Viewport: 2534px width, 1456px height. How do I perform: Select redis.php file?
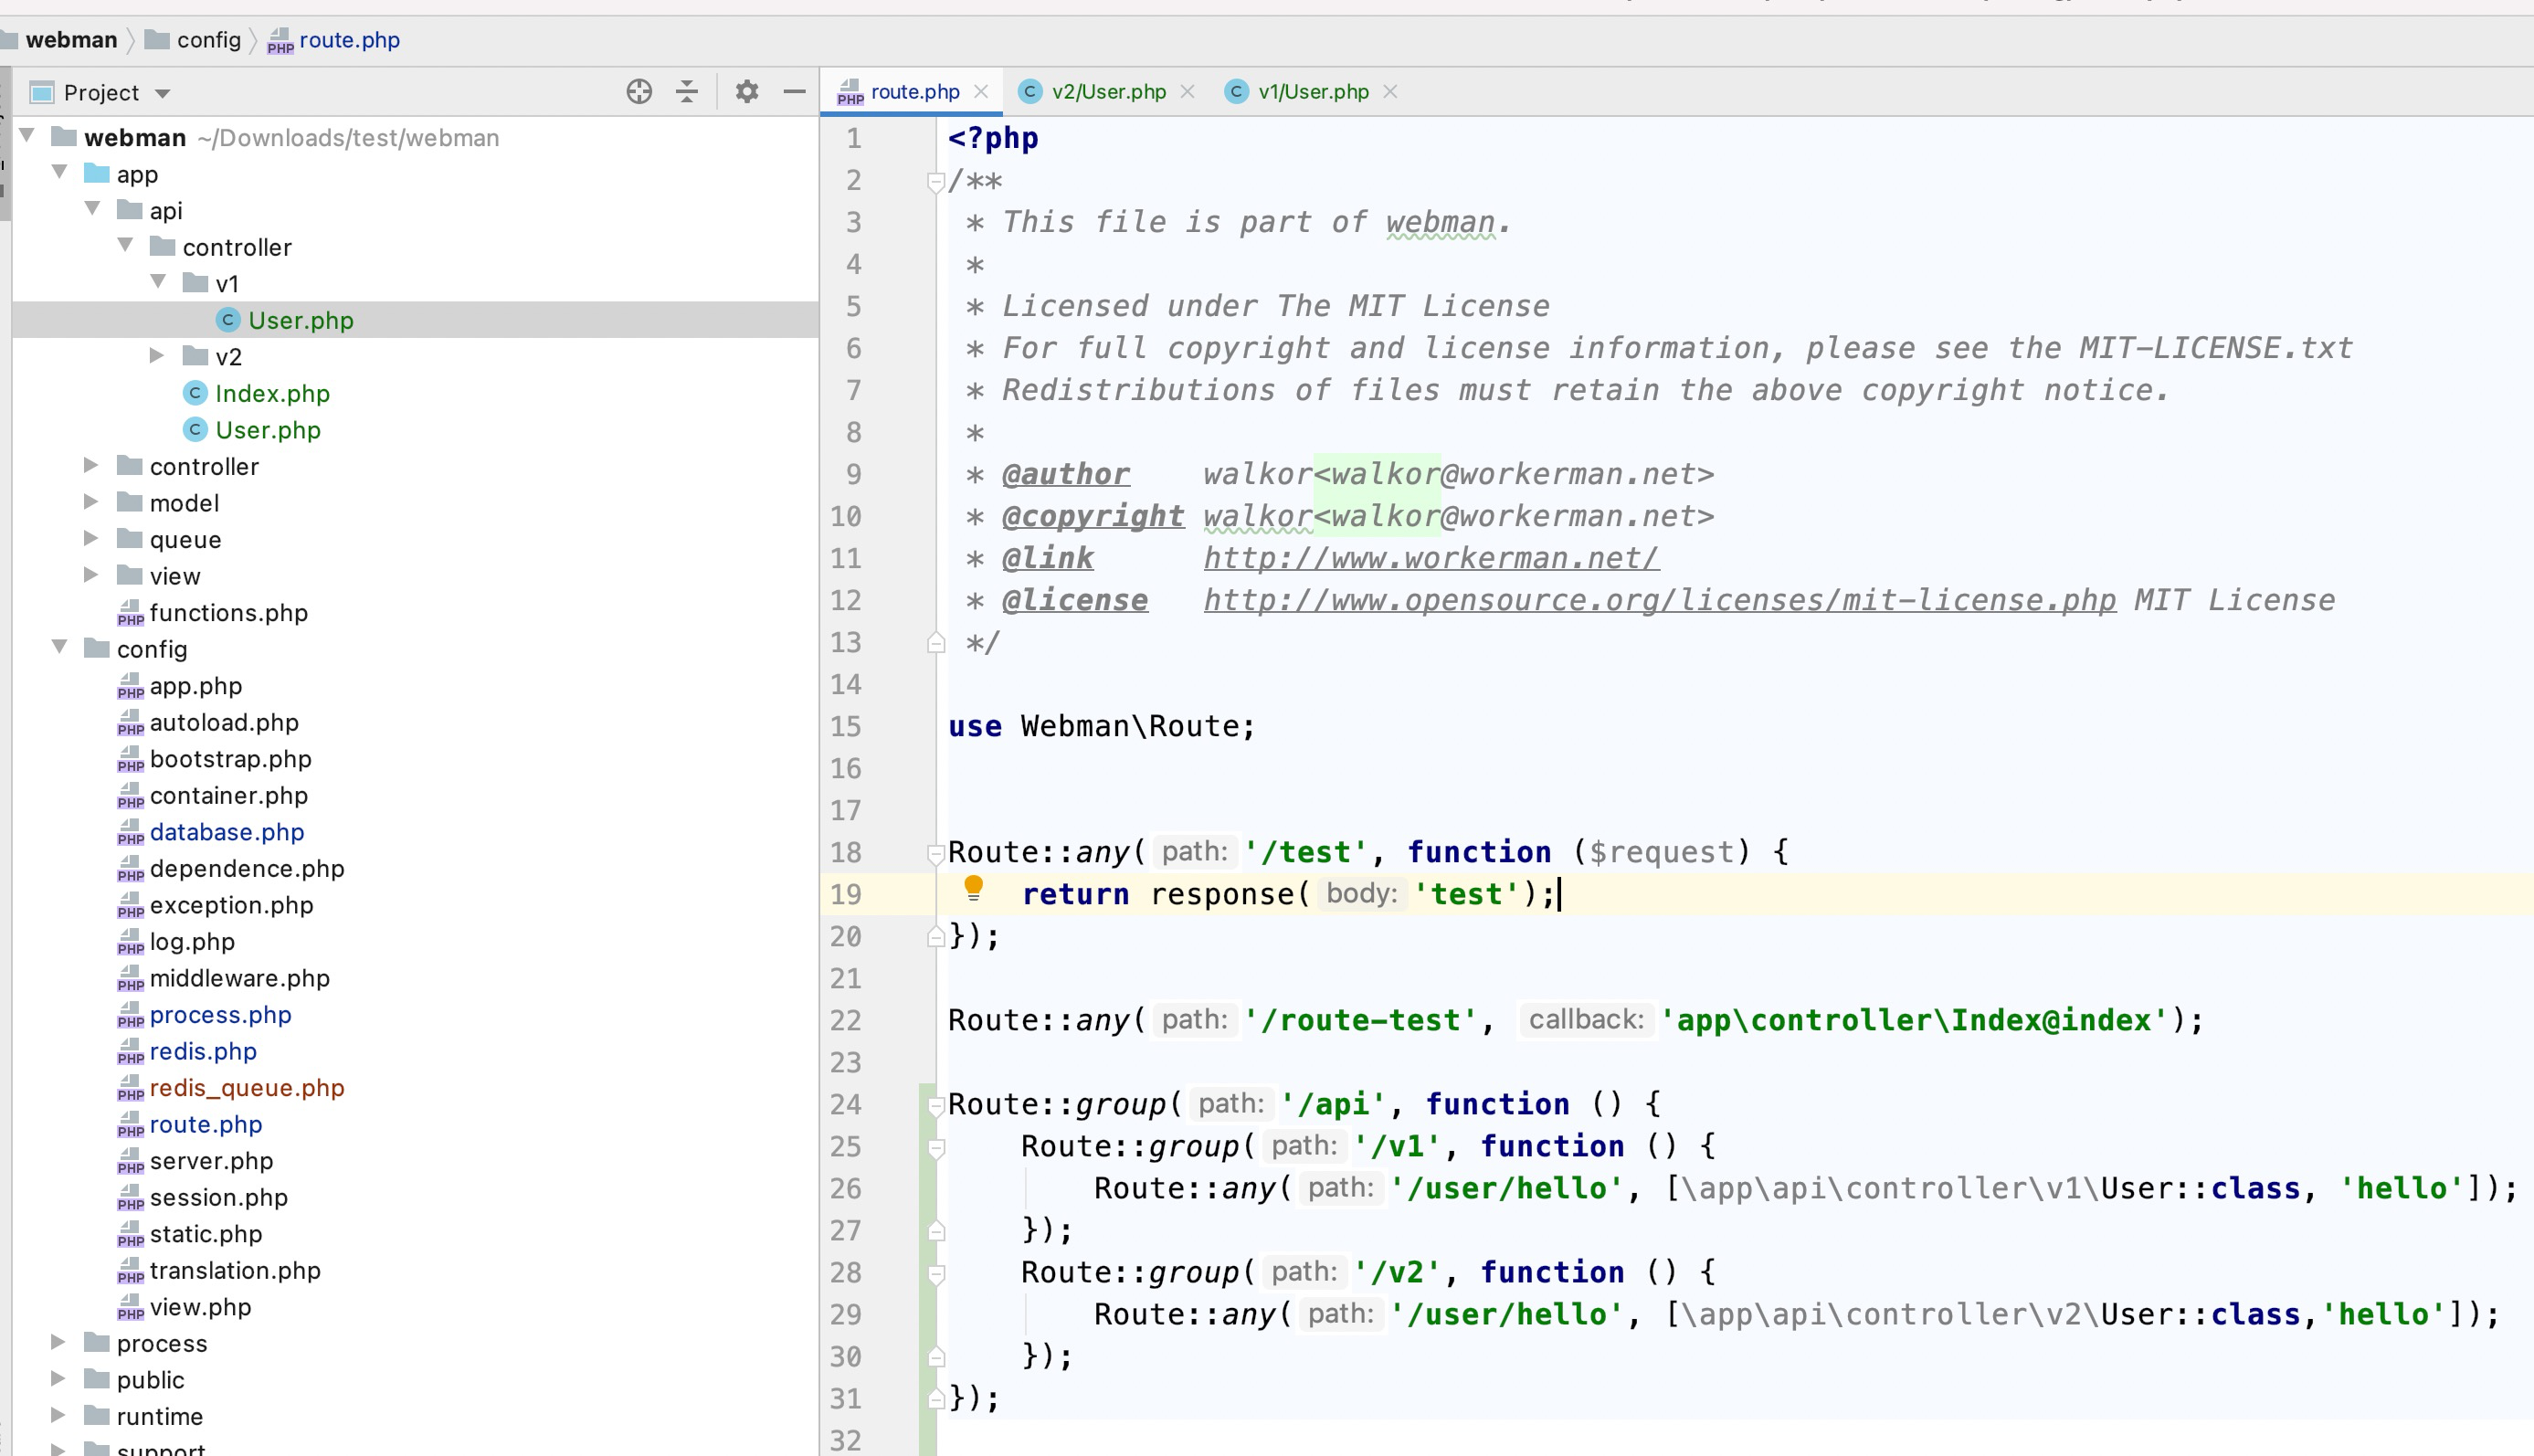(203, 1051)
